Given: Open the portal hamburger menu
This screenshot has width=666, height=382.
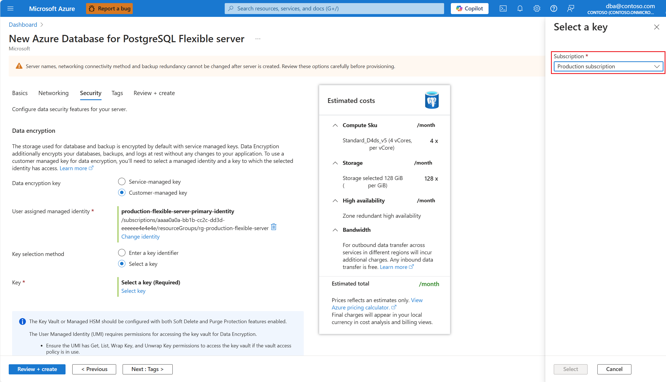Looking at the screenshot, I should 10,8.
